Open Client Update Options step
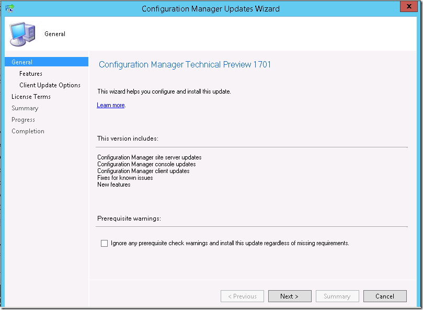The width and height of the screenshot is (423, 310). coord(50,85)
